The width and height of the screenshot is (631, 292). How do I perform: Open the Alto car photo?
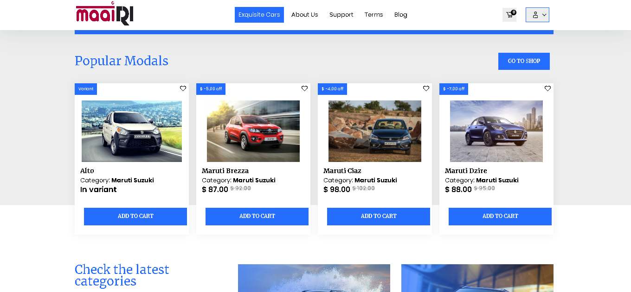point(132,131)
